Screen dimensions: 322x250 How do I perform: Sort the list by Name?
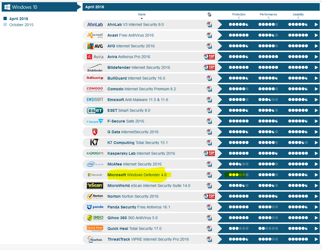142,16
